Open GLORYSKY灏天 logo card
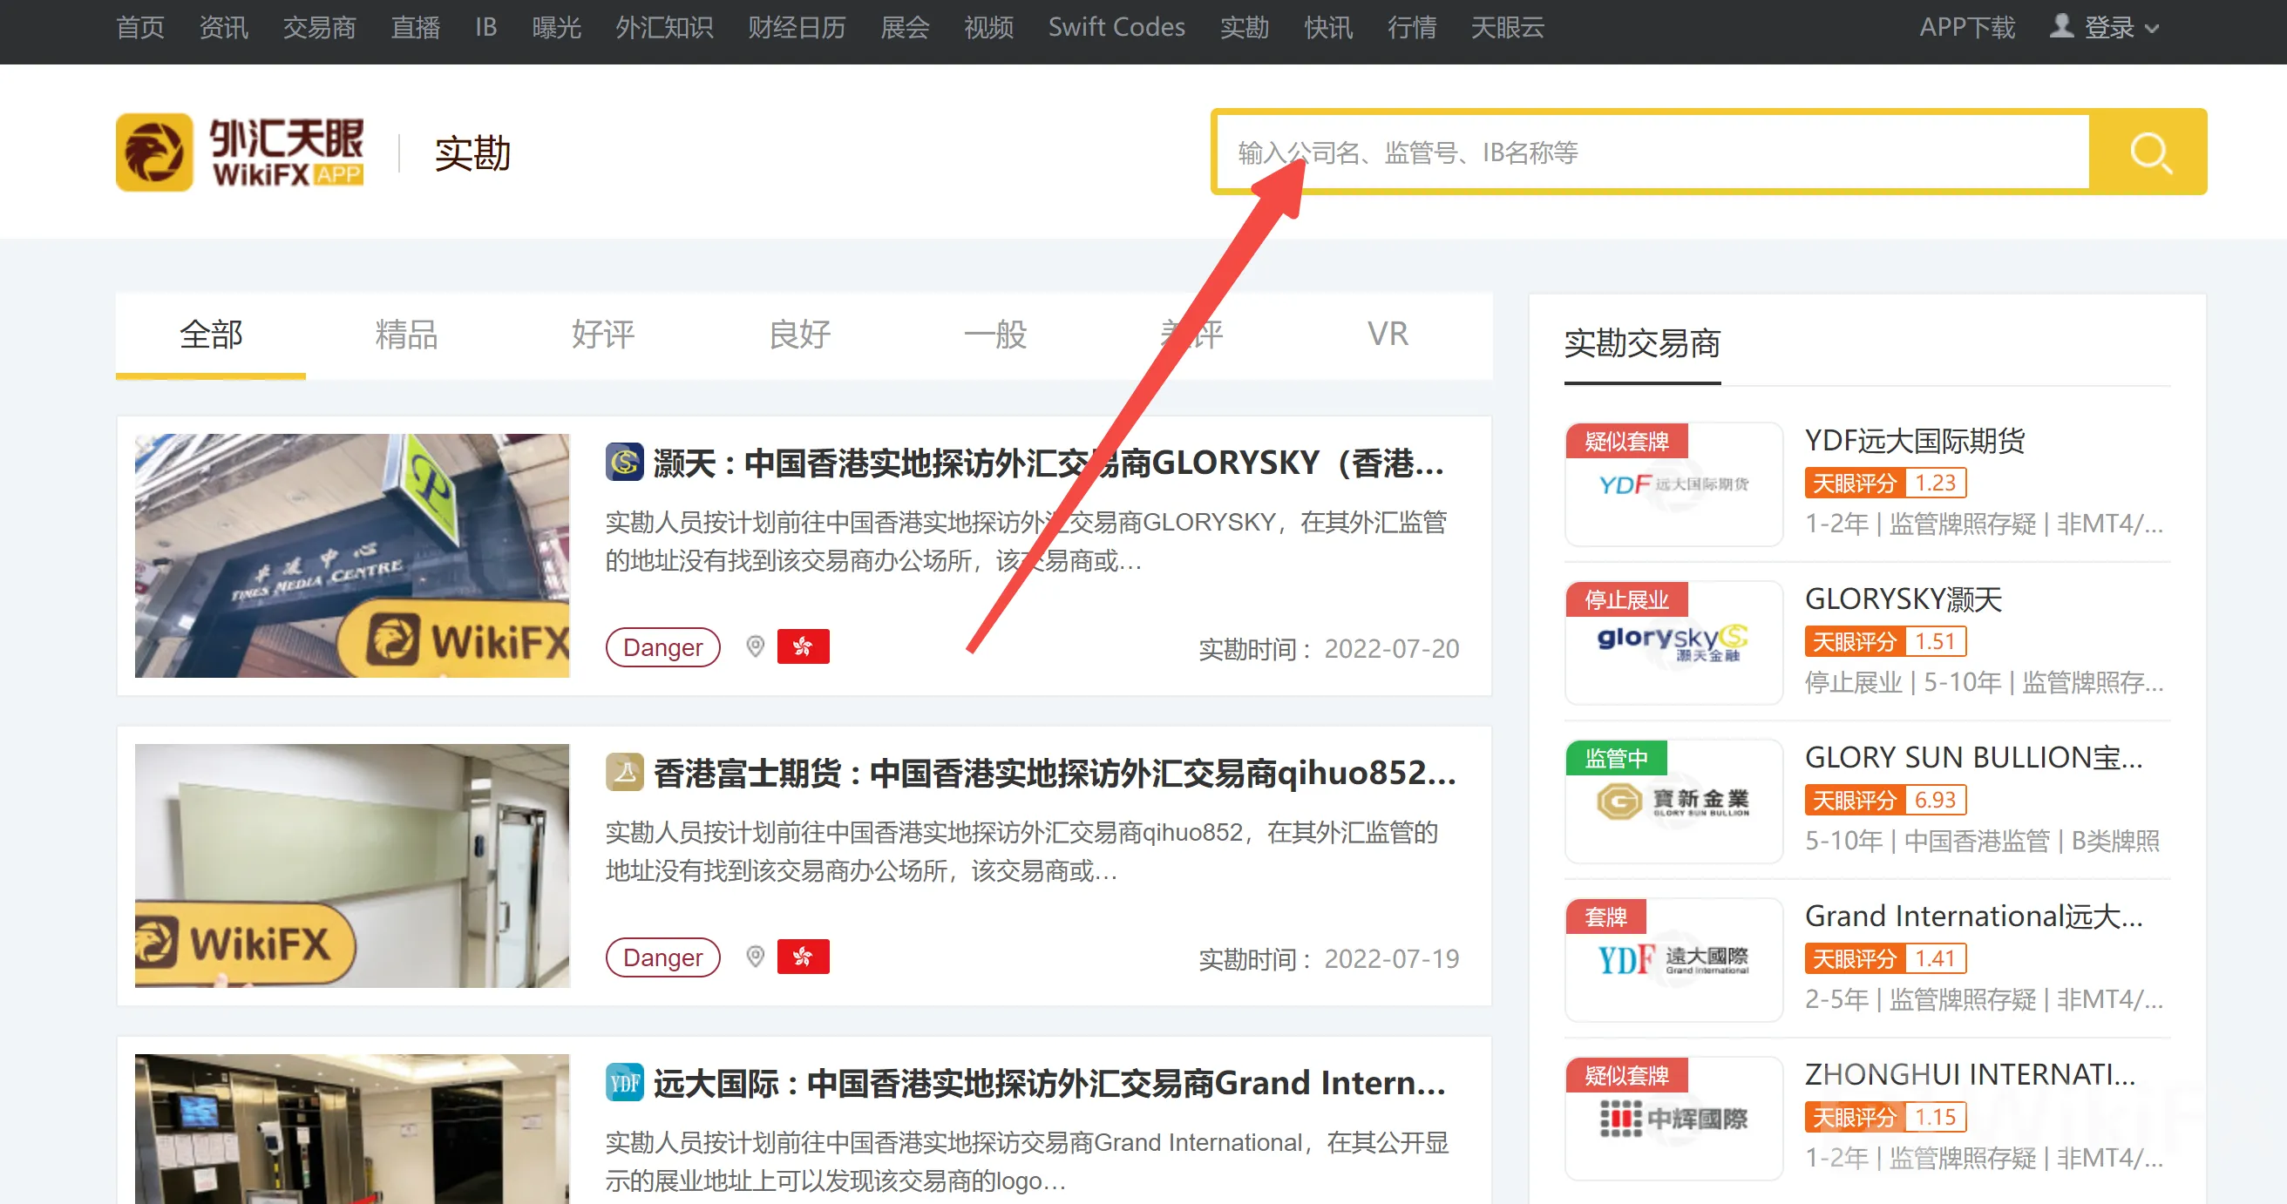Screen dimensions: 2287x1204 [1673, 642]
